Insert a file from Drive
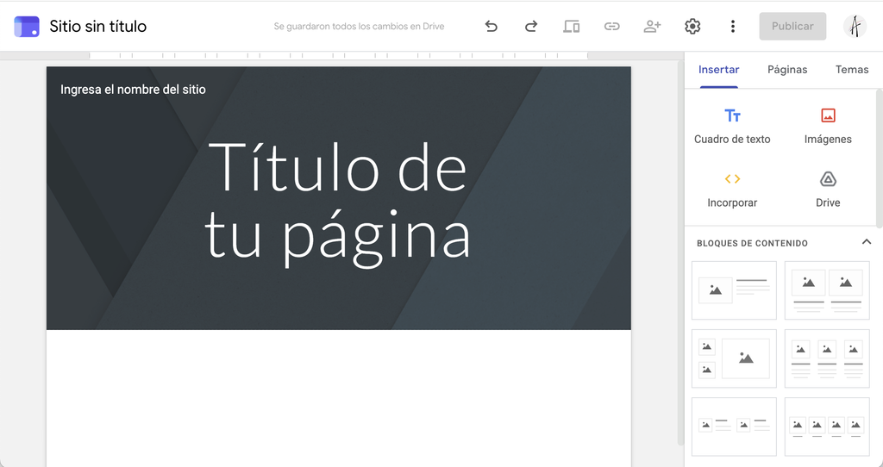Viewport: 883px width, 467px height. coord(828,190)
